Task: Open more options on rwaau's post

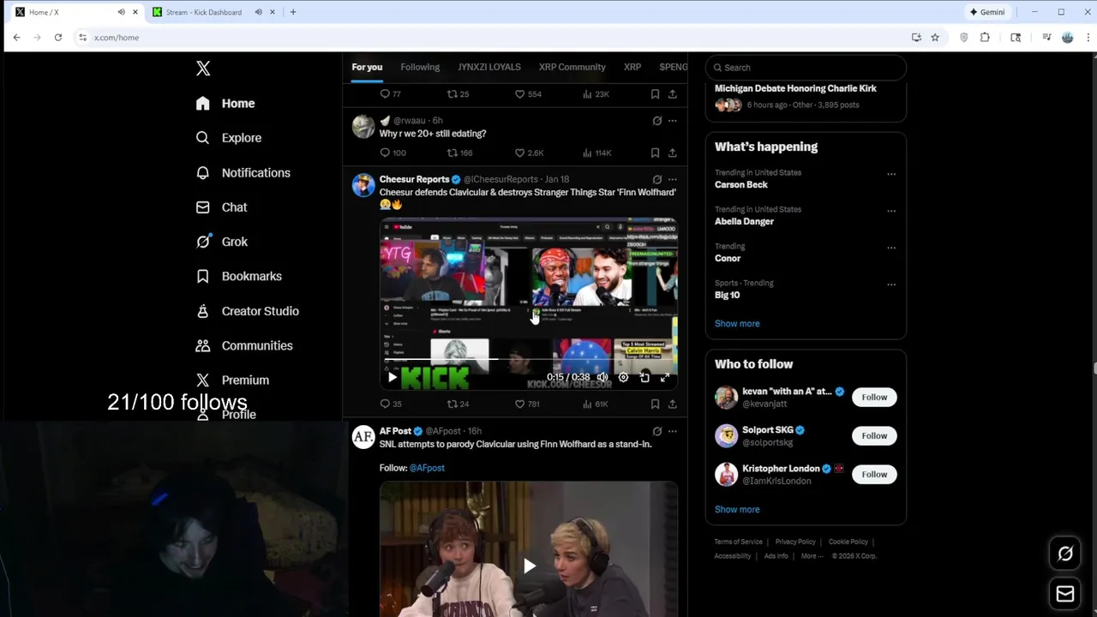Action: pos(672,121)
